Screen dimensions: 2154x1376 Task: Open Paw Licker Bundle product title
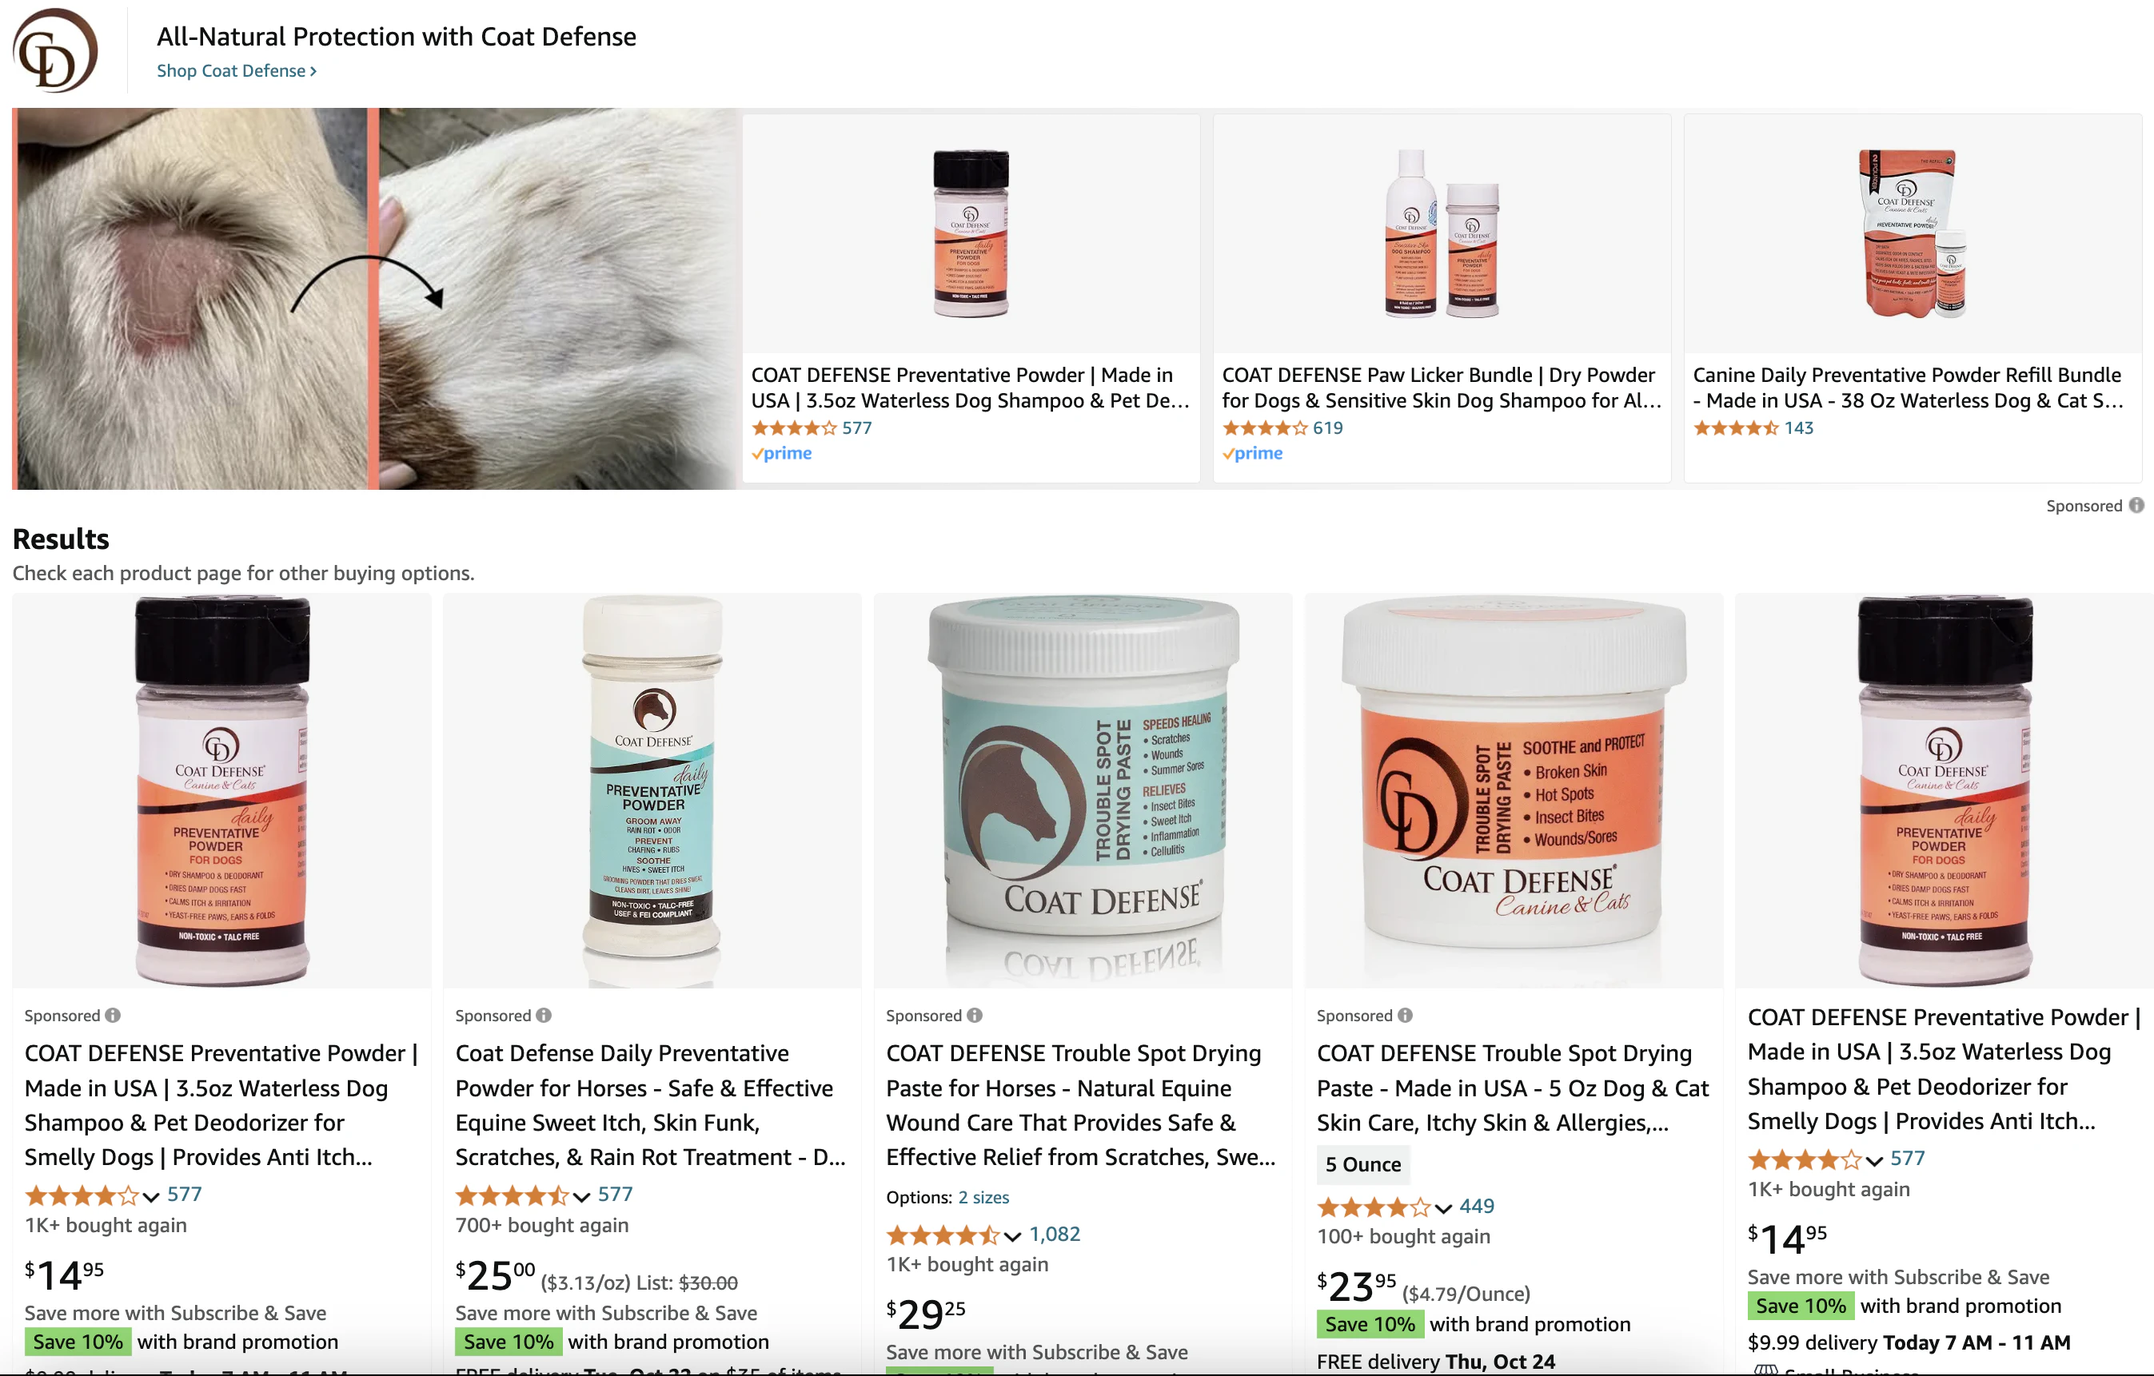tap(1441, 387)
